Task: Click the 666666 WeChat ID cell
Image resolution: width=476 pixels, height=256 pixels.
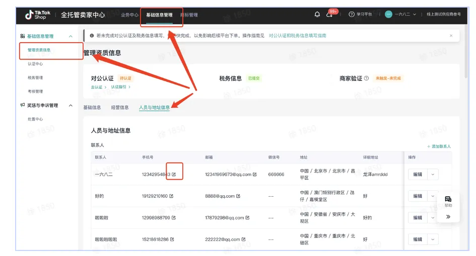Action: 276,174
